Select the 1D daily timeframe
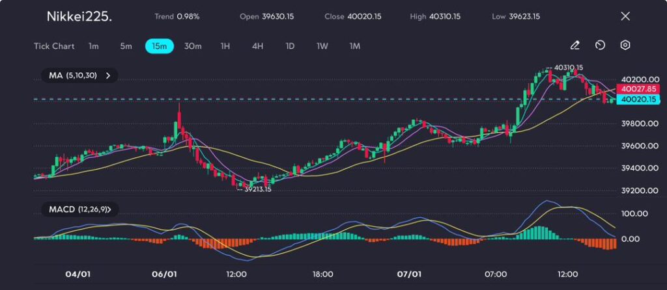The width and height of the screenshot is (667, 290). 290,46
